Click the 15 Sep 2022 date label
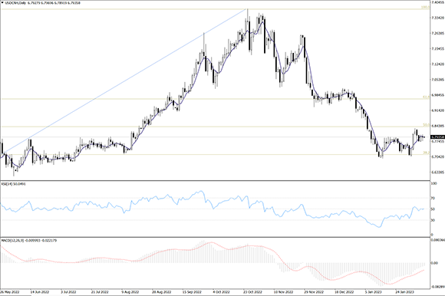Image resolution: width=445 pixels, height=296 pixels. coord(192,291)
